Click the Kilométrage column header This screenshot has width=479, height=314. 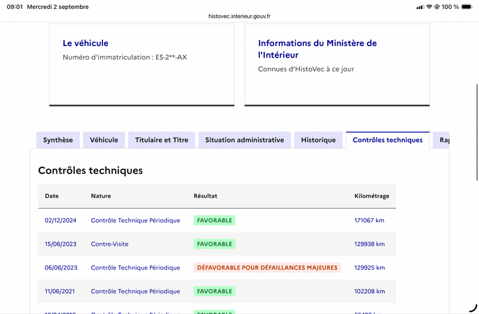coord(372,196)
